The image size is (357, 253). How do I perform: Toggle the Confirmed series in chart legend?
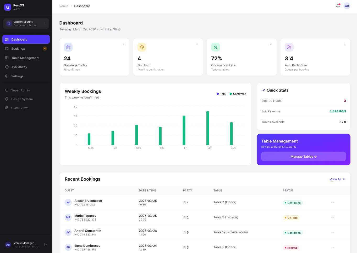238,94
